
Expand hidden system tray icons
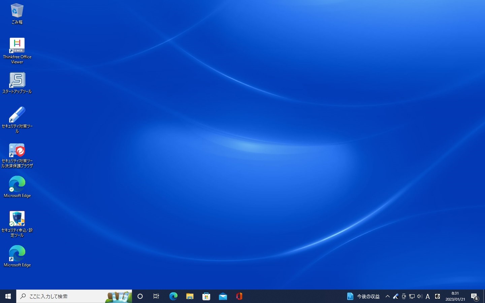click(x=387, y=296)
